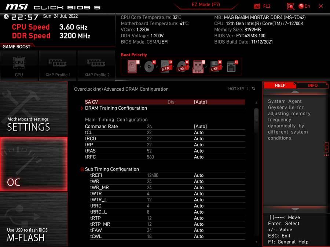Screen dimensions: 330x247
Task: Click the BIOS Ver E7D42IMS.100 text
Action: coord(240,36)
